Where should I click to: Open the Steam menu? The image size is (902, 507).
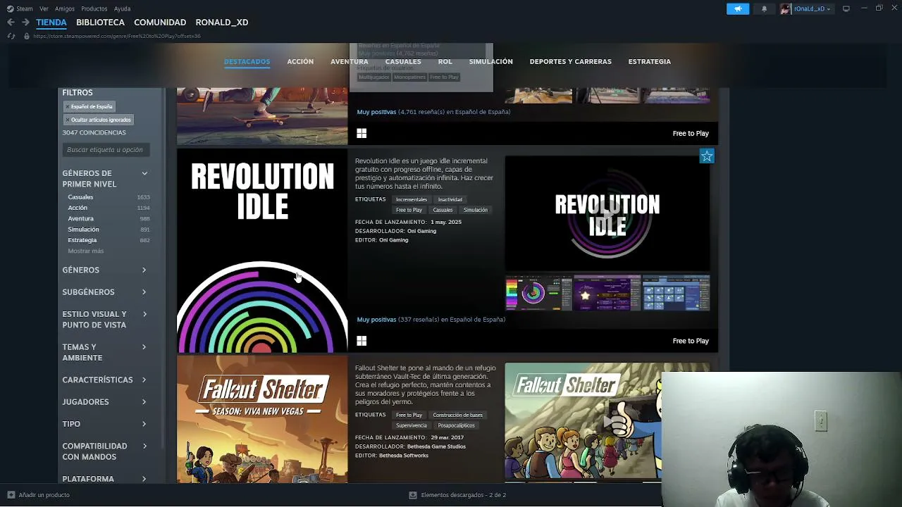click(x=25, y=8)
